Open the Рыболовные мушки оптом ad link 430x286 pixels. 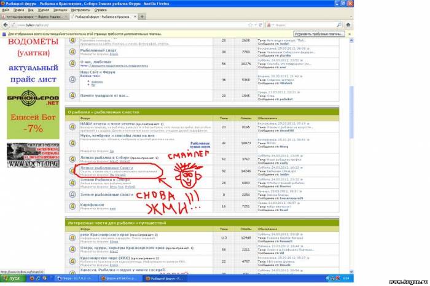(x=200, y=145)
